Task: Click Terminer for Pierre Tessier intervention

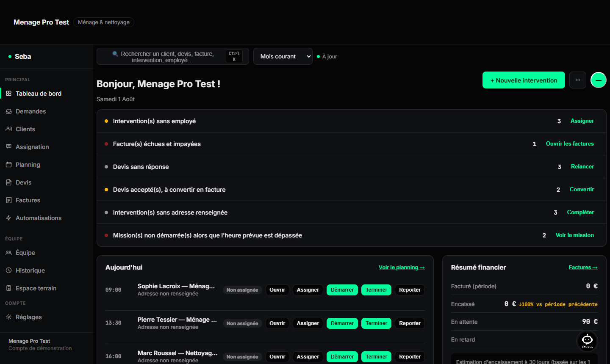Action: [377, 323]
